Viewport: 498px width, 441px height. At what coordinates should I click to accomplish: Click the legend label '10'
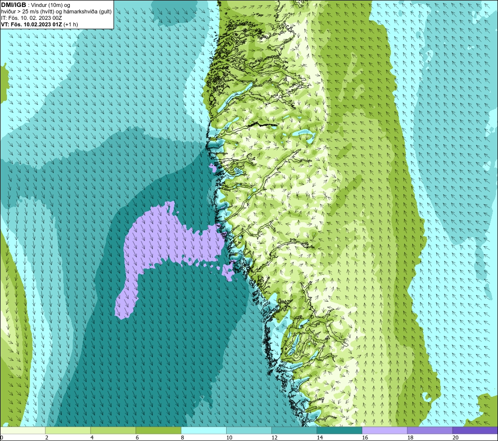(229, 438)
